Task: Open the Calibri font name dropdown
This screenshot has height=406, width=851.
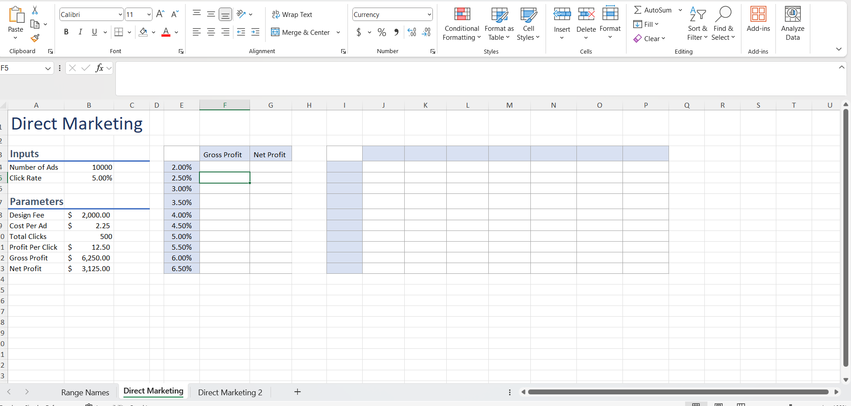Action: [120, 15]
